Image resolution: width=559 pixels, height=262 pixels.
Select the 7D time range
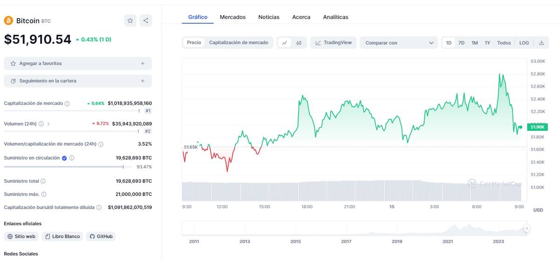[461, 43]
